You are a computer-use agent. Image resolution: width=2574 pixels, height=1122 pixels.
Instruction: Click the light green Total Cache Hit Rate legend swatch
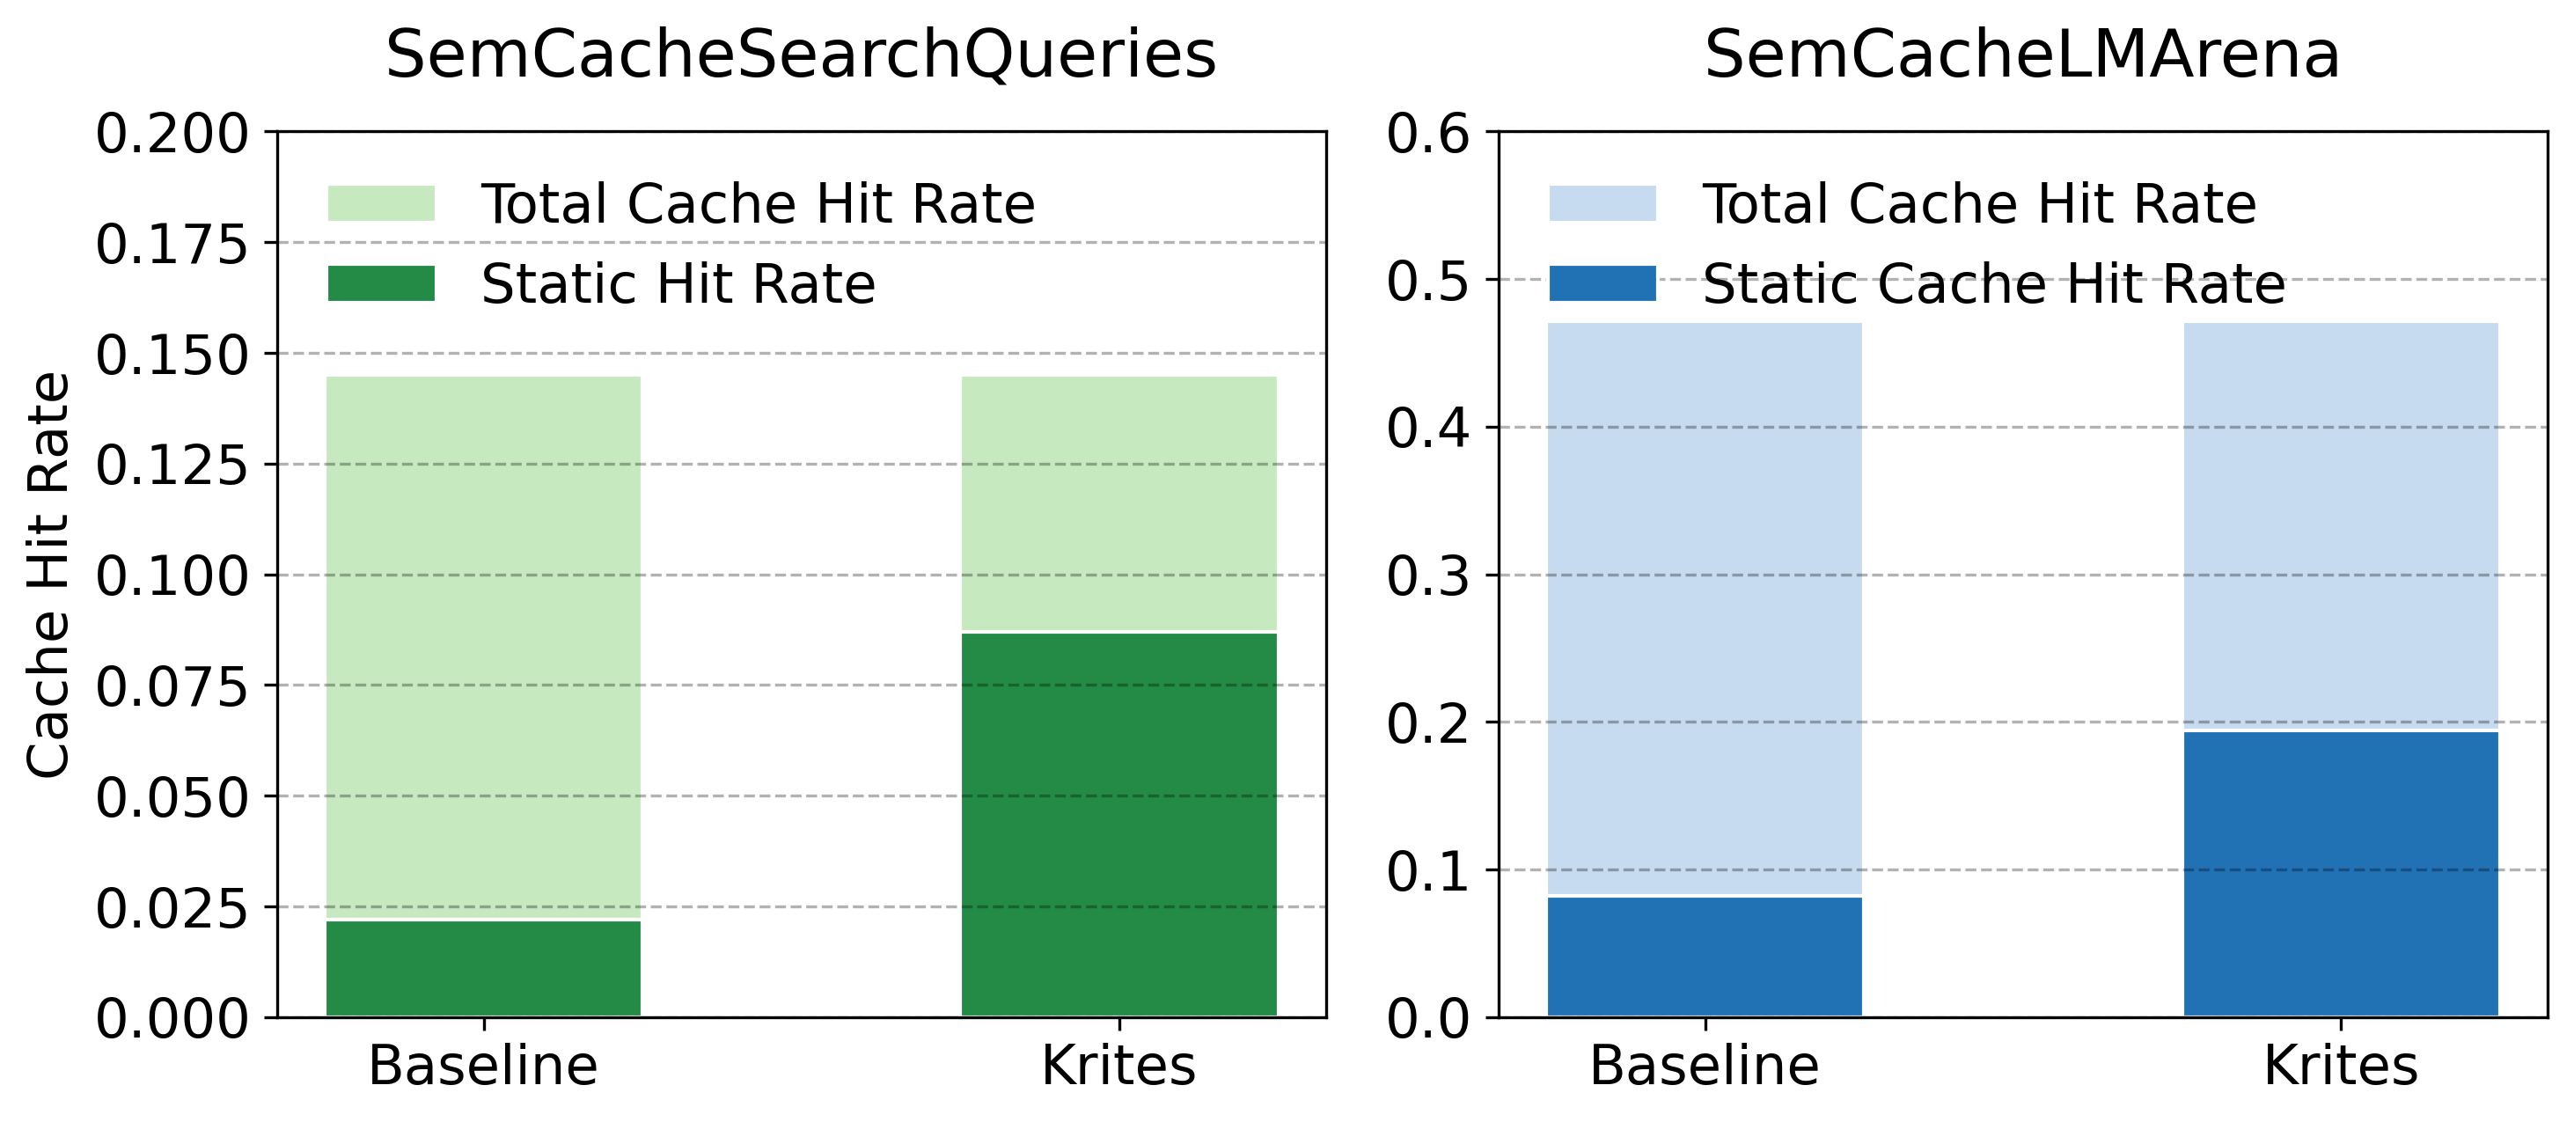tap(381, 202)
